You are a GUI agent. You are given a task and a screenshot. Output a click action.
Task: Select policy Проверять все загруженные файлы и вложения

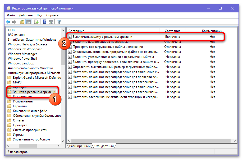coord(108,47)
